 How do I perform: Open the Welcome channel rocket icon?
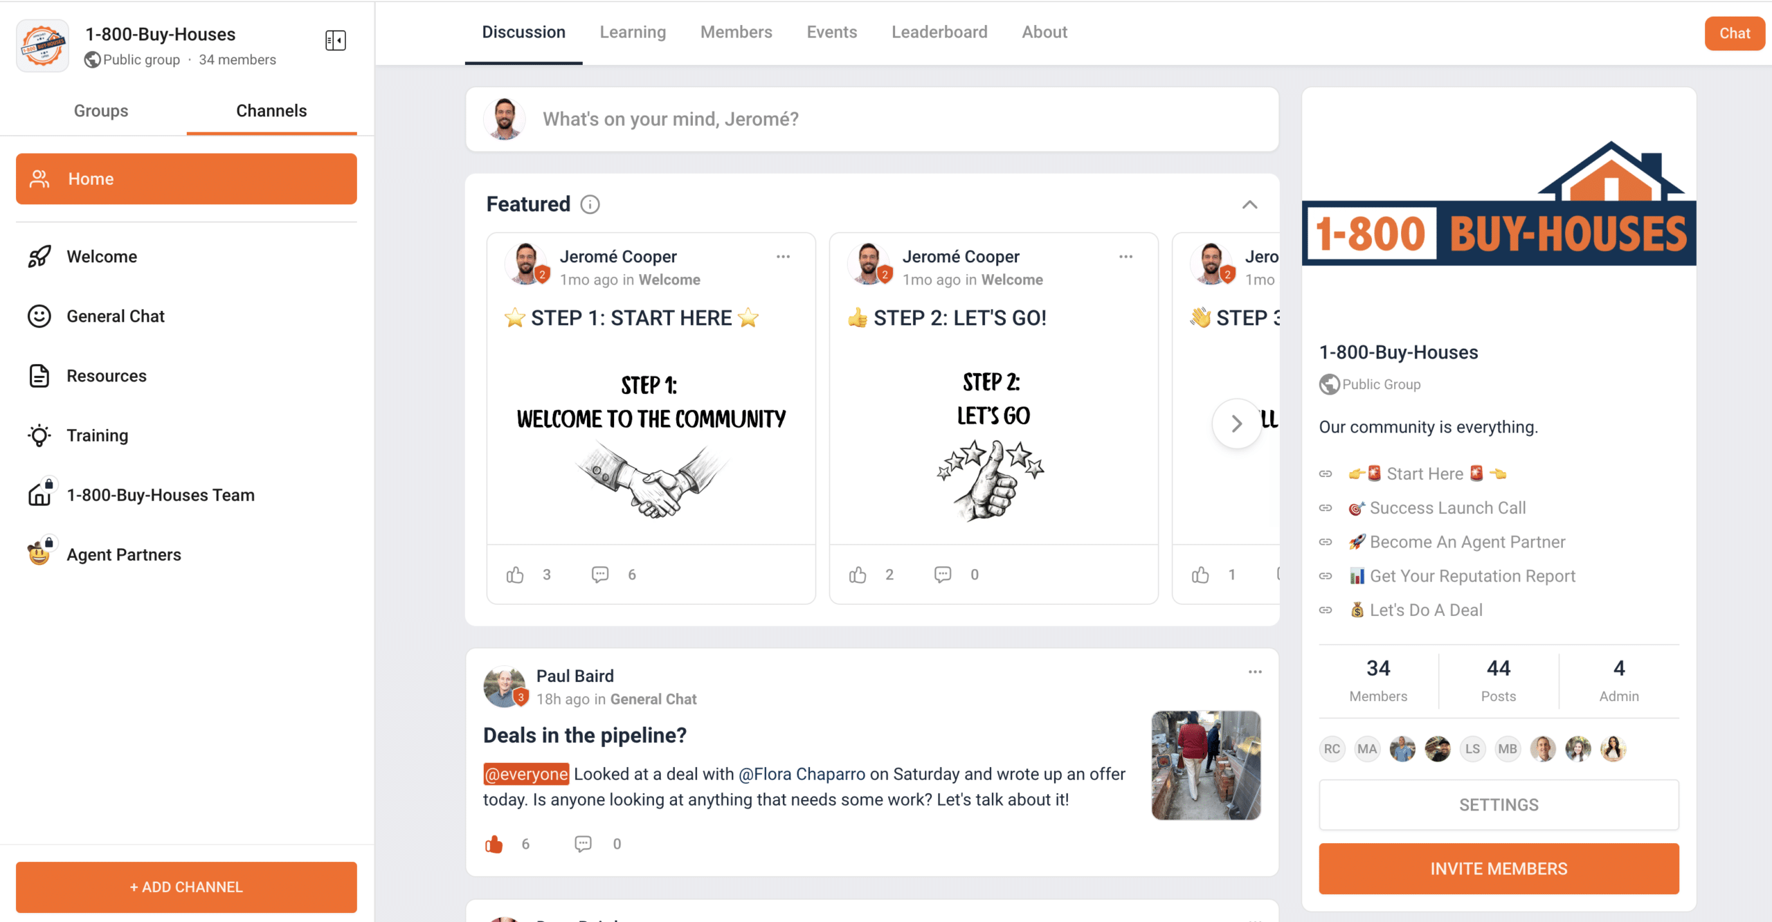click(39, 257)
